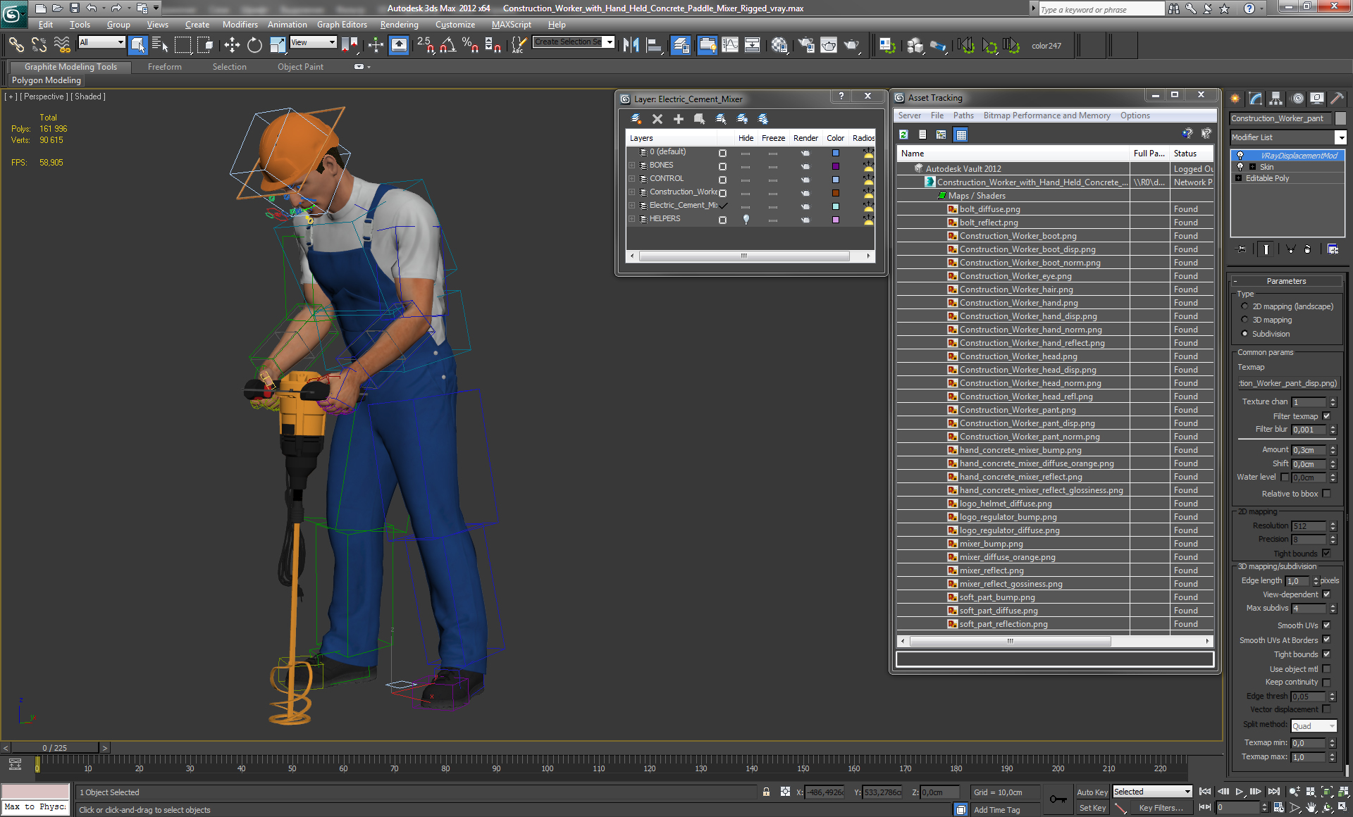Open the Align tool
Viewport: 1353px width, 817px height.
655,45
